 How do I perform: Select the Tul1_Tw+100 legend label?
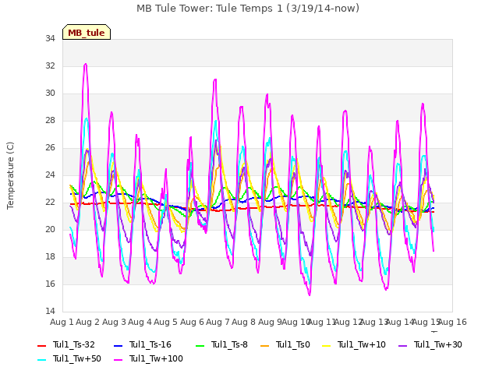point(156,358)
